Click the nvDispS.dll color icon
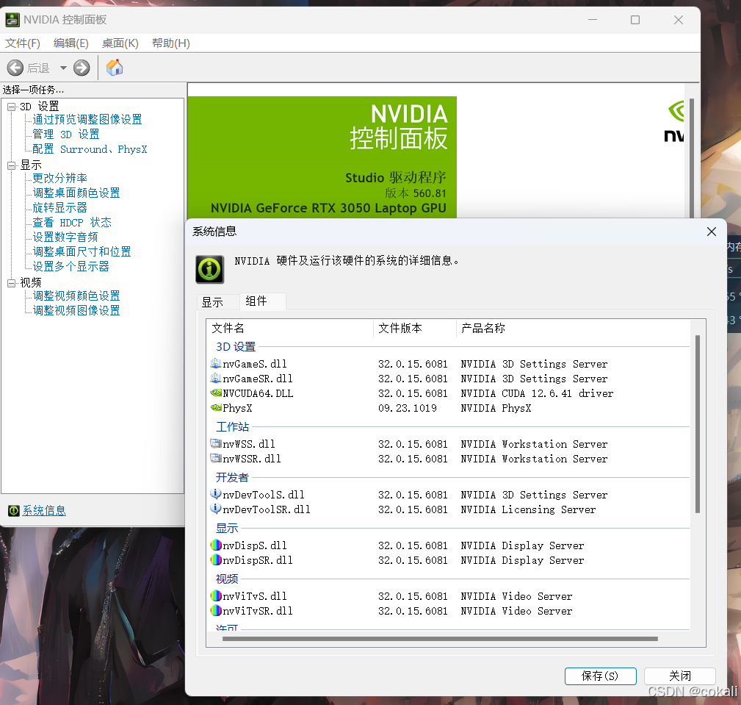 coord(215,545)
